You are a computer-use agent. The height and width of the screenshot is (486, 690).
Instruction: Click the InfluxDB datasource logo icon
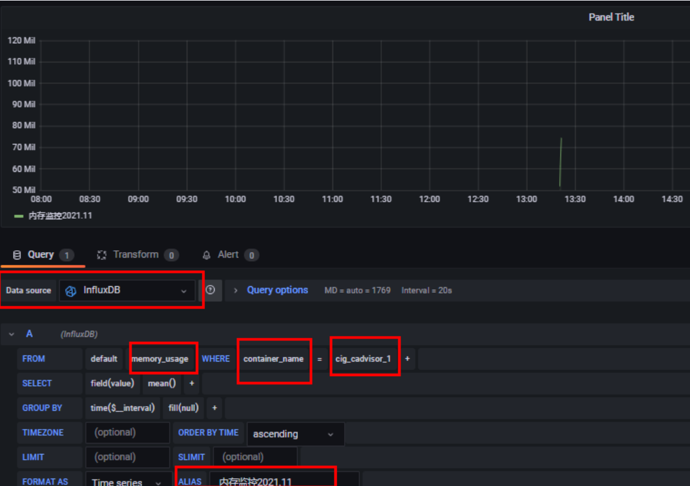71,290
